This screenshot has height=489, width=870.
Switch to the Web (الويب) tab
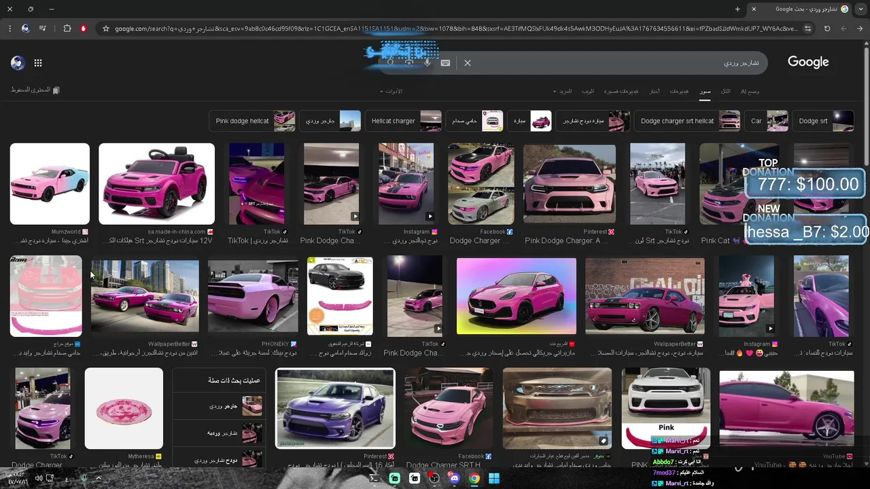click(x=588, y=91)
